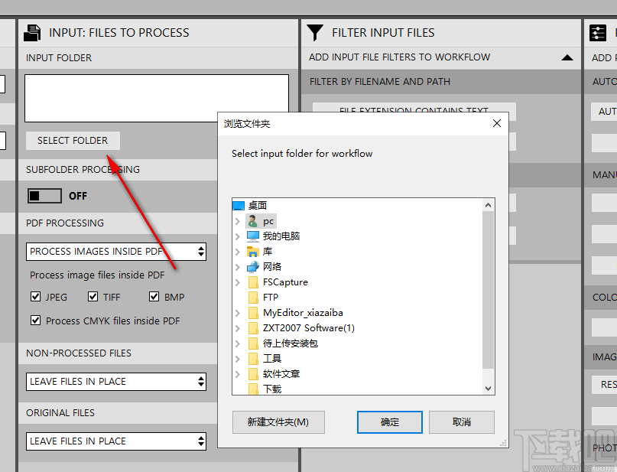Uncheck the TIFF checkbox

(x=93, y=296)
